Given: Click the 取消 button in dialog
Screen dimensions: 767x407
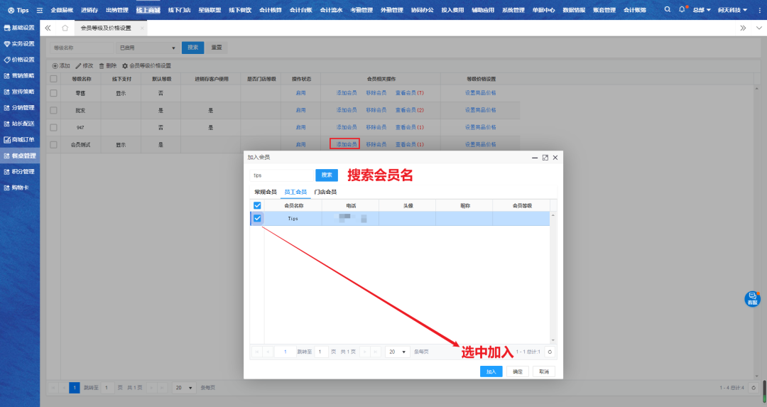Looking at the screenshot, I should pyautogui.click(x=543, y=371).
